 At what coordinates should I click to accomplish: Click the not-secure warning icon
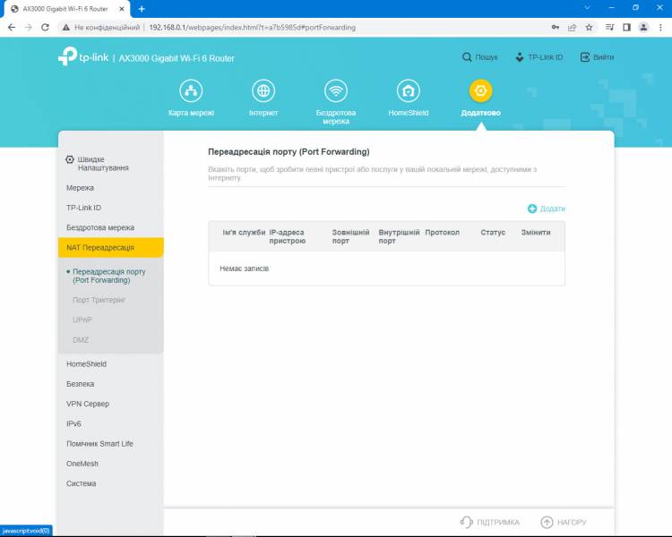click(x=65, y=27)
